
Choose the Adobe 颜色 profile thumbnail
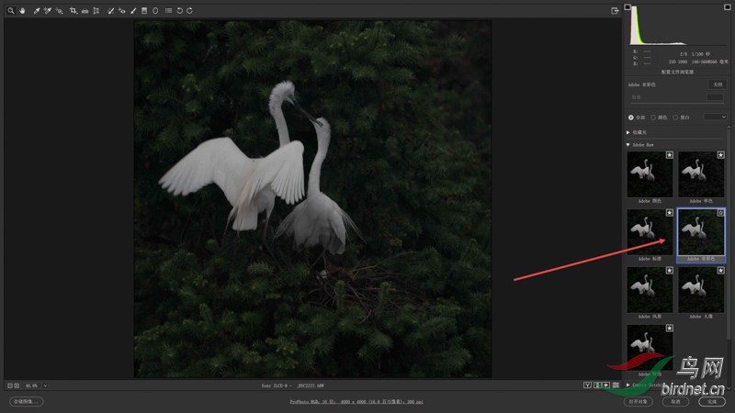click(650, 174)
